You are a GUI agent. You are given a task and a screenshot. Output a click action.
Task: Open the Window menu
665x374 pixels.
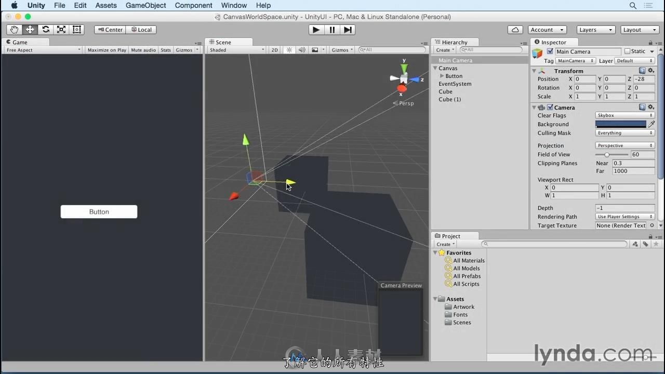click(x=234, y=5)
